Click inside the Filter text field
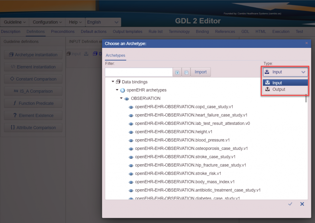This screenshot has width=315, height=223. pos(139,72)
